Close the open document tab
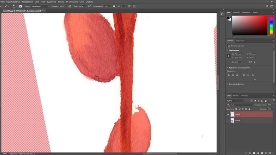 [x=44, y=11]
